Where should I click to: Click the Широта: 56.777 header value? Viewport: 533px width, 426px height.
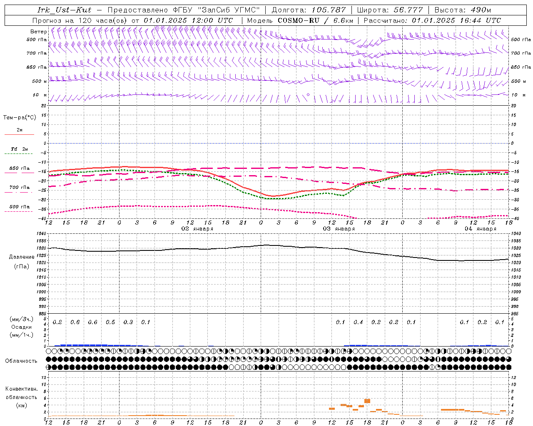[x=390, y=10]
